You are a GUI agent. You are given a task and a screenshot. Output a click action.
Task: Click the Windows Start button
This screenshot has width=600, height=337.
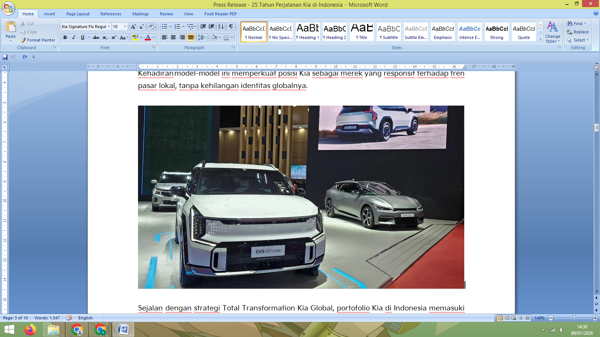9,330
